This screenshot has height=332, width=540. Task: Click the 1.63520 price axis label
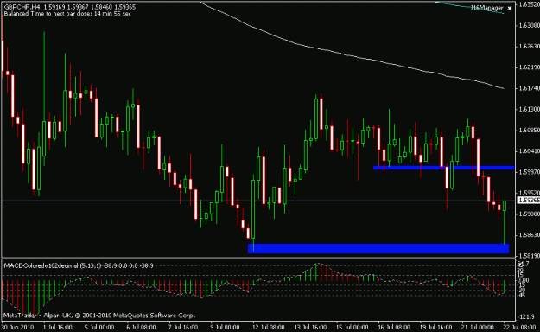coord(529,4)
